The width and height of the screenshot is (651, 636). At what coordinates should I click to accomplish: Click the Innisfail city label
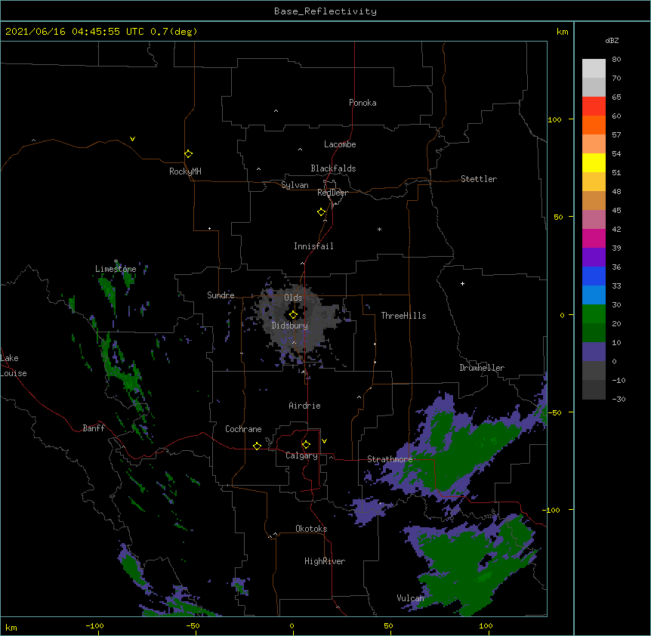pyautogui.click(x=313, y=246)
